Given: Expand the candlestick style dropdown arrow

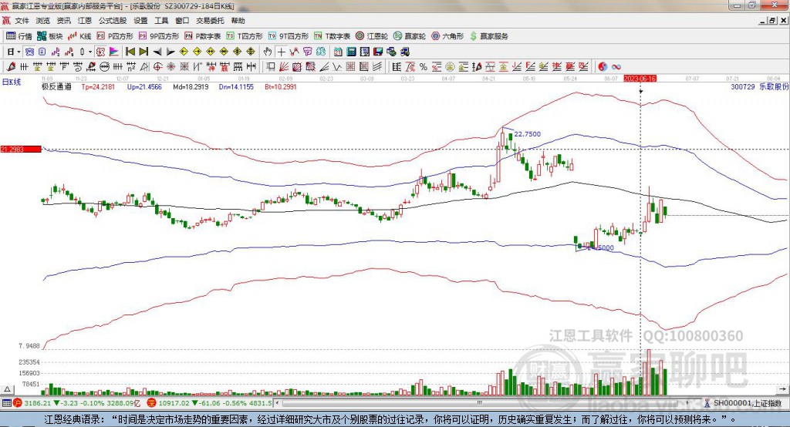Looking at the screenshot, I should click(90, 52).
